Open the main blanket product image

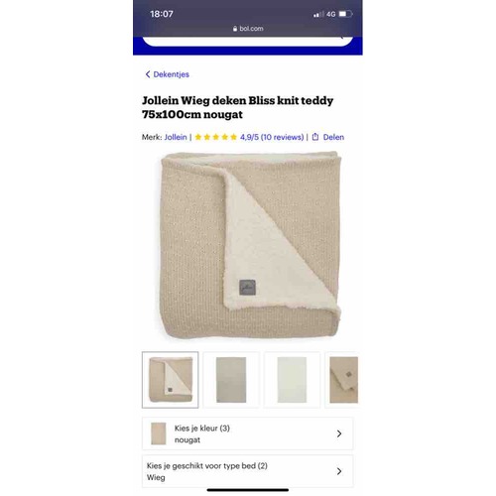pos(251,245)
